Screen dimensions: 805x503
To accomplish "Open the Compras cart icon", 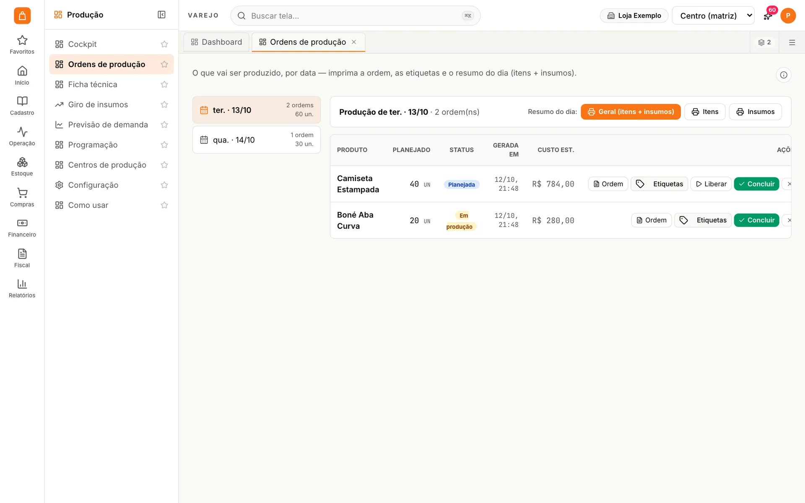I will pos(22,197).
